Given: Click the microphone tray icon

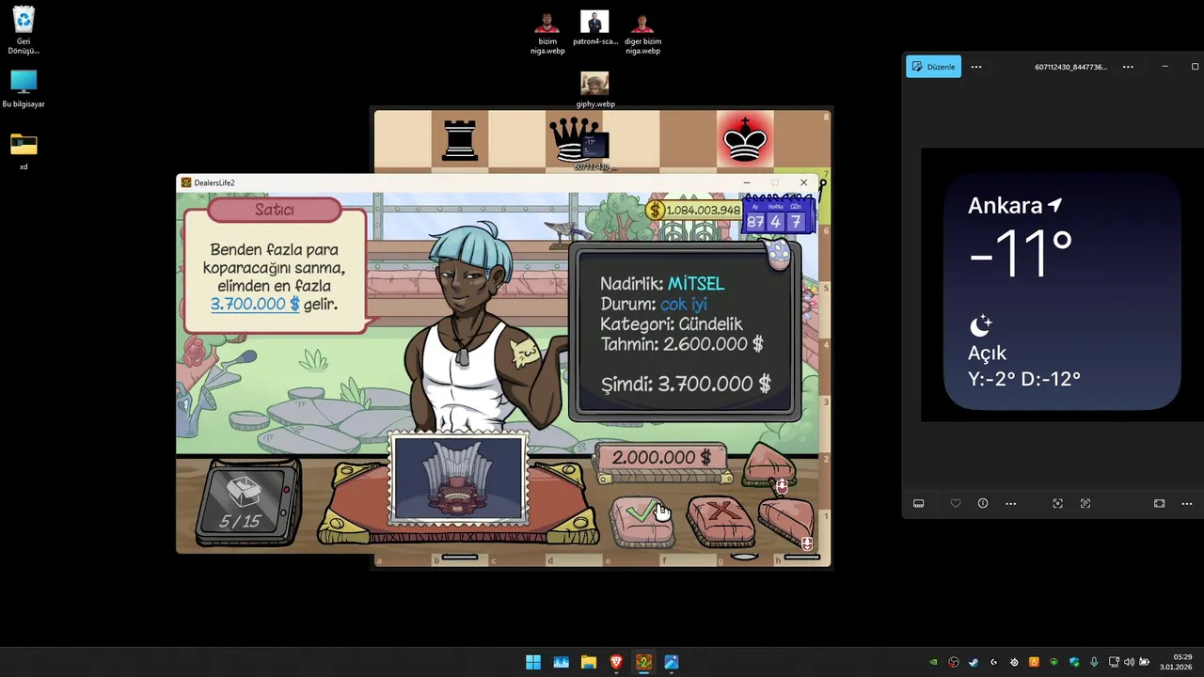Looking at the screenshot, I should point(1094,662).
